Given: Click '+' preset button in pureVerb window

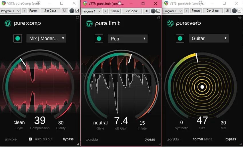Looking at the screenshot, I should [187, 11].
